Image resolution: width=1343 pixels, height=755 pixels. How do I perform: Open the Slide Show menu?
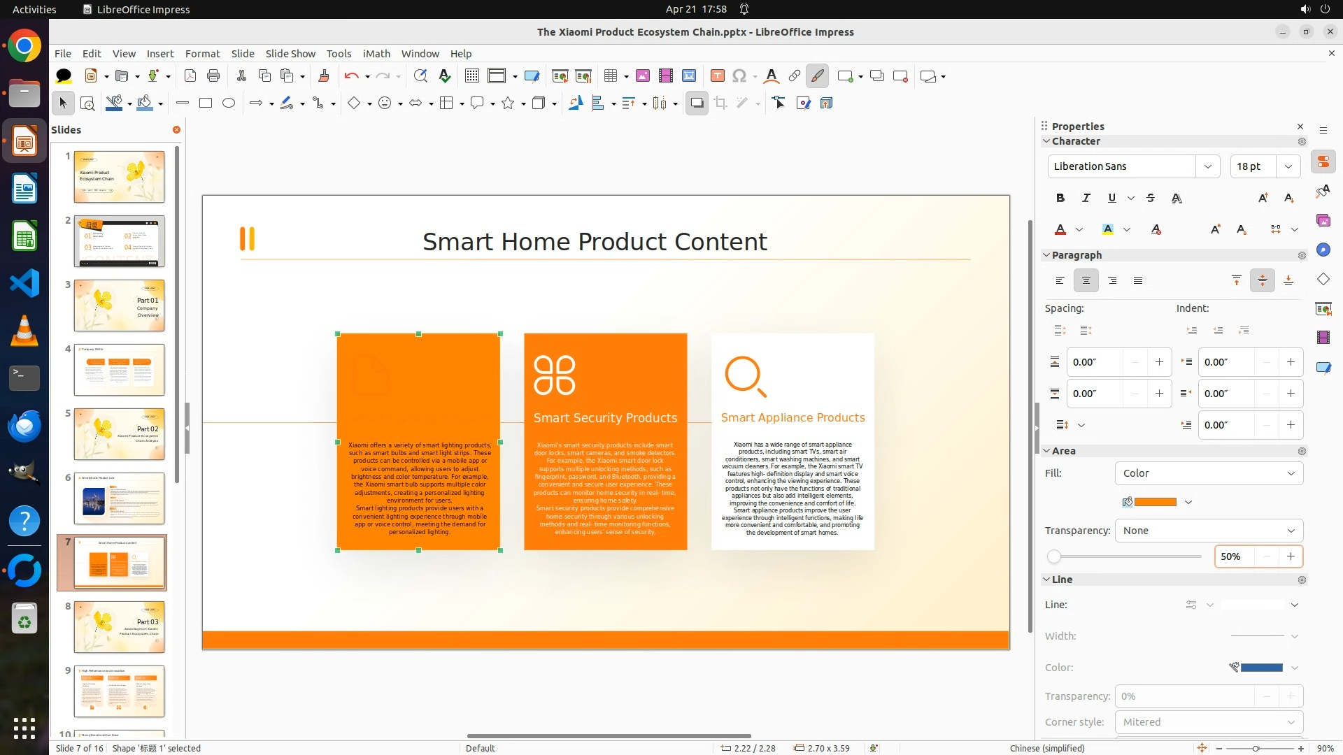290,54
